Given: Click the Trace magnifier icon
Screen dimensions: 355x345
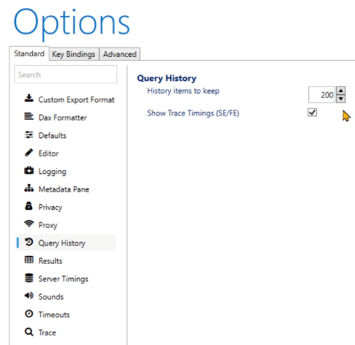Looking at the screenshot, I should (29, 332).
